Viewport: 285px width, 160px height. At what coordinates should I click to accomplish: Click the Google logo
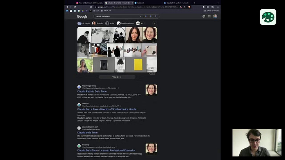tap(82, 16)
